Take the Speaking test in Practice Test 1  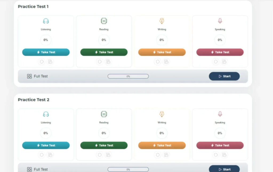pos(220,52)
